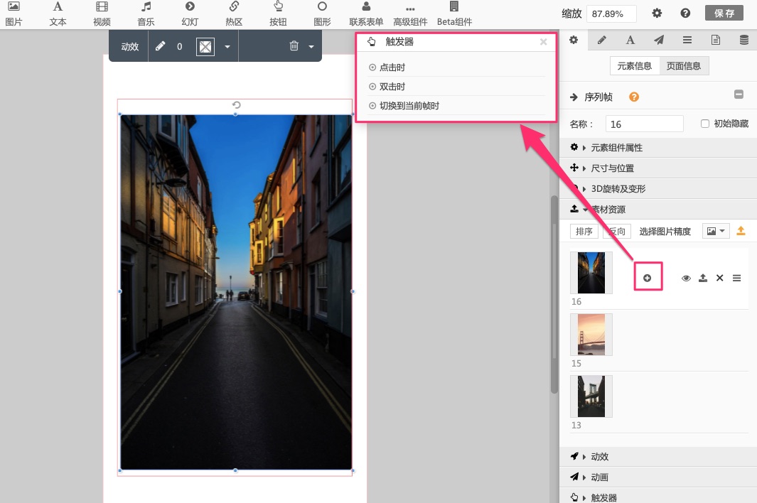Screen dimensions: 757x503
Task: Click the 图片 image tool icon
Action: [x=14, y=7]
